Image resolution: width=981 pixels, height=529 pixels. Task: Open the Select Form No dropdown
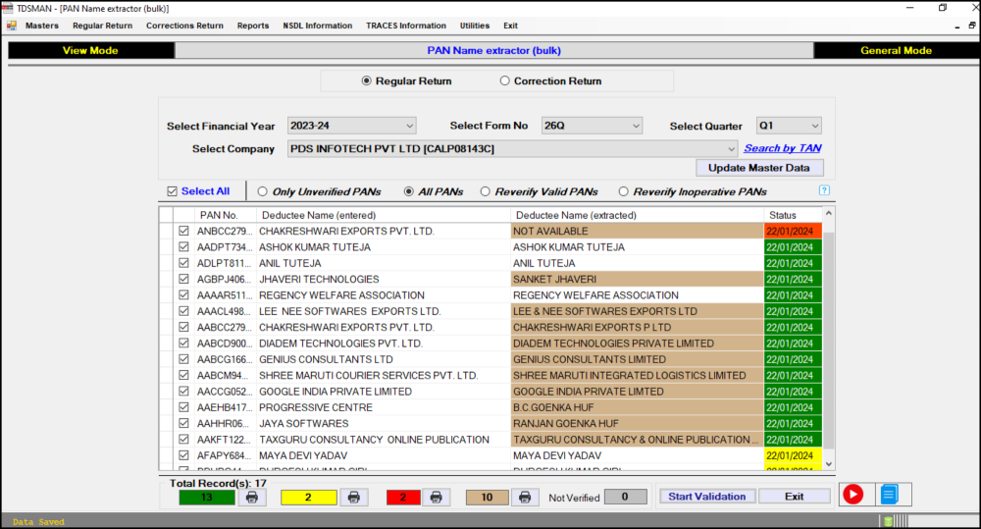coord(635,126)
